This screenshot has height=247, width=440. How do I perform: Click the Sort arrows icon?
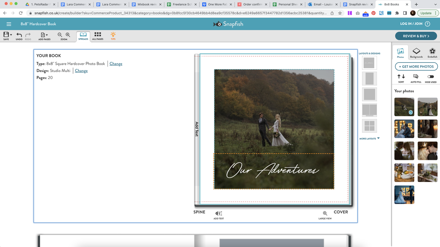401,76
